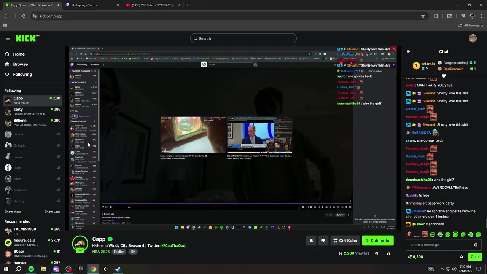This screenshot has width=487, height=274.
Task: Open the Chrome apps grid icon
Action: coord(5,25)
